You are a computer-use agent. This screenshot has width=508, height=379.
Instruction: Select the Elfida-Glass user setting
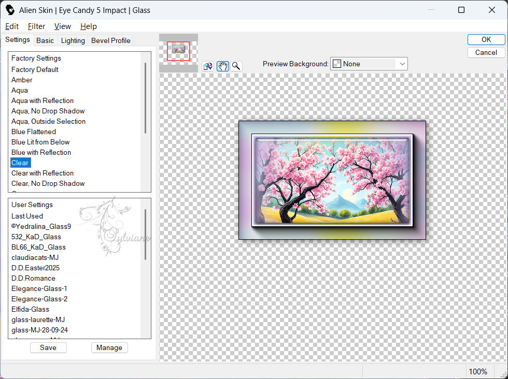click(30, 310)
